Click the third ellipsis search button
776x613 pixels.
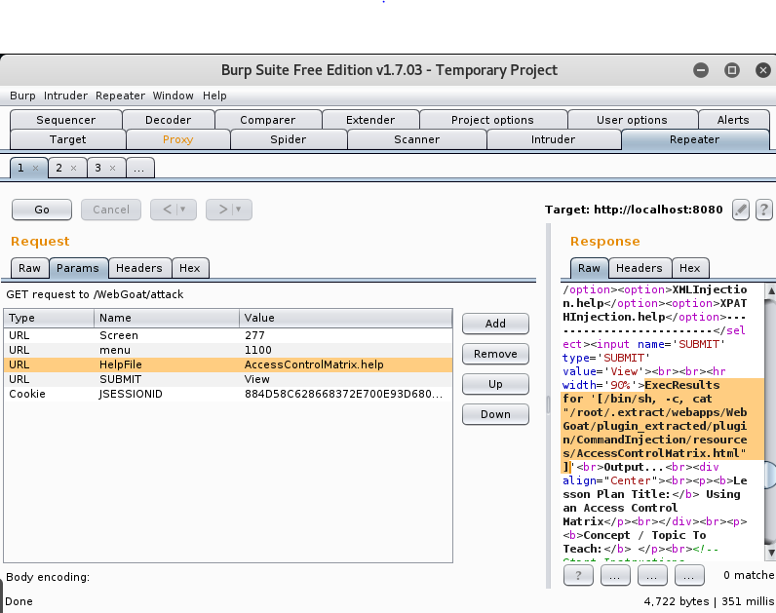689,575
